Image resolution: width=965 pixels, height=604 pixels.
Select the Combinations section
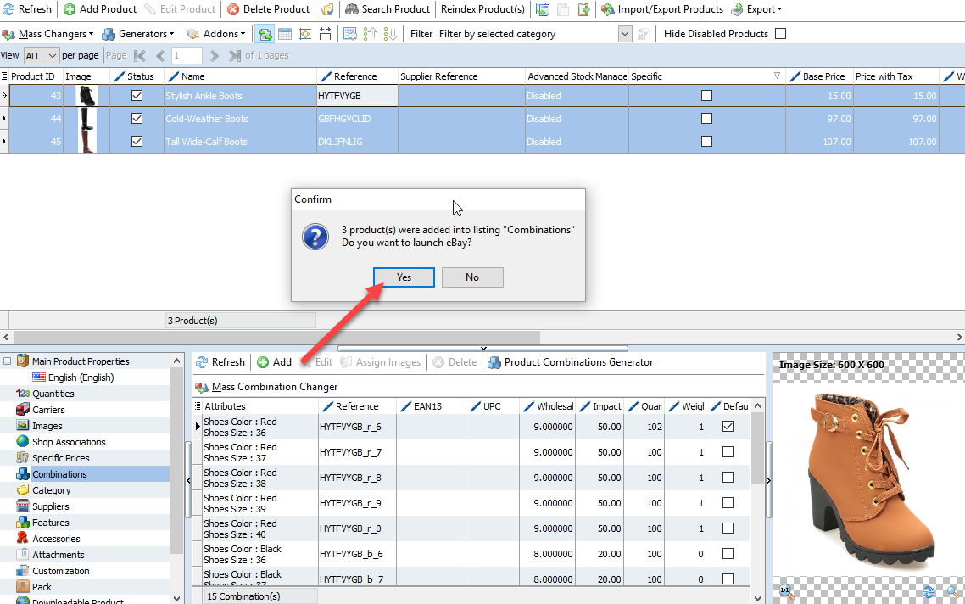(x=59, y=474)
